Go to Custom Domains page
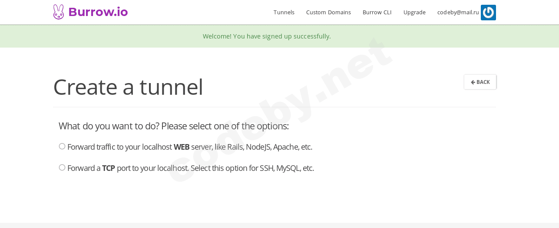Viewport: 559px width, 228px height. tap(328, 12)
